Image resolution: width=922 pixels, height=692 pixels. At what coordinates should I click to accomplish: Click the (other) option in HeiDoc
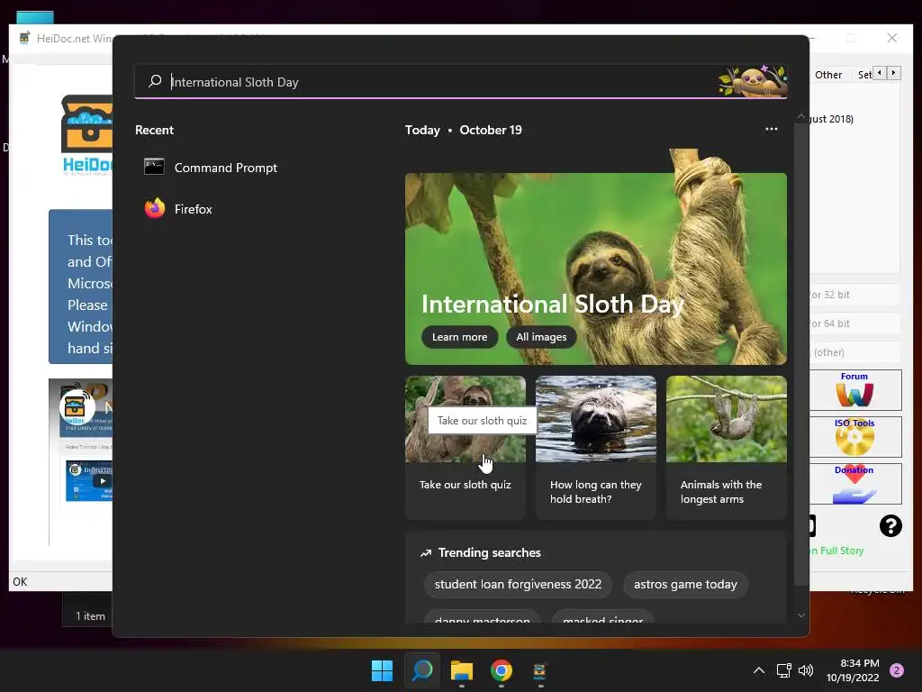coord(855,352)
